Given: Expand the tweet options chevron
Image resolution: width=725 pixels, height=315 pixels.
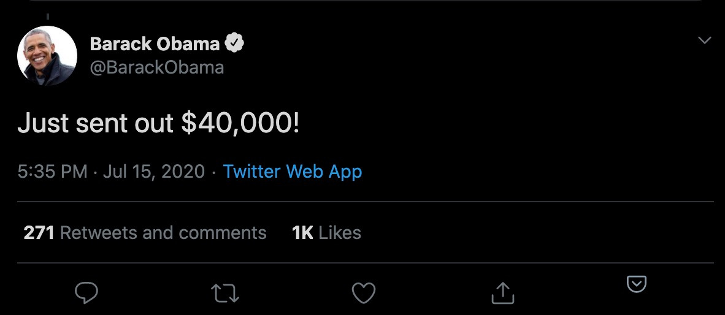Looking at the screenshot, I should (x=705, y=40).
